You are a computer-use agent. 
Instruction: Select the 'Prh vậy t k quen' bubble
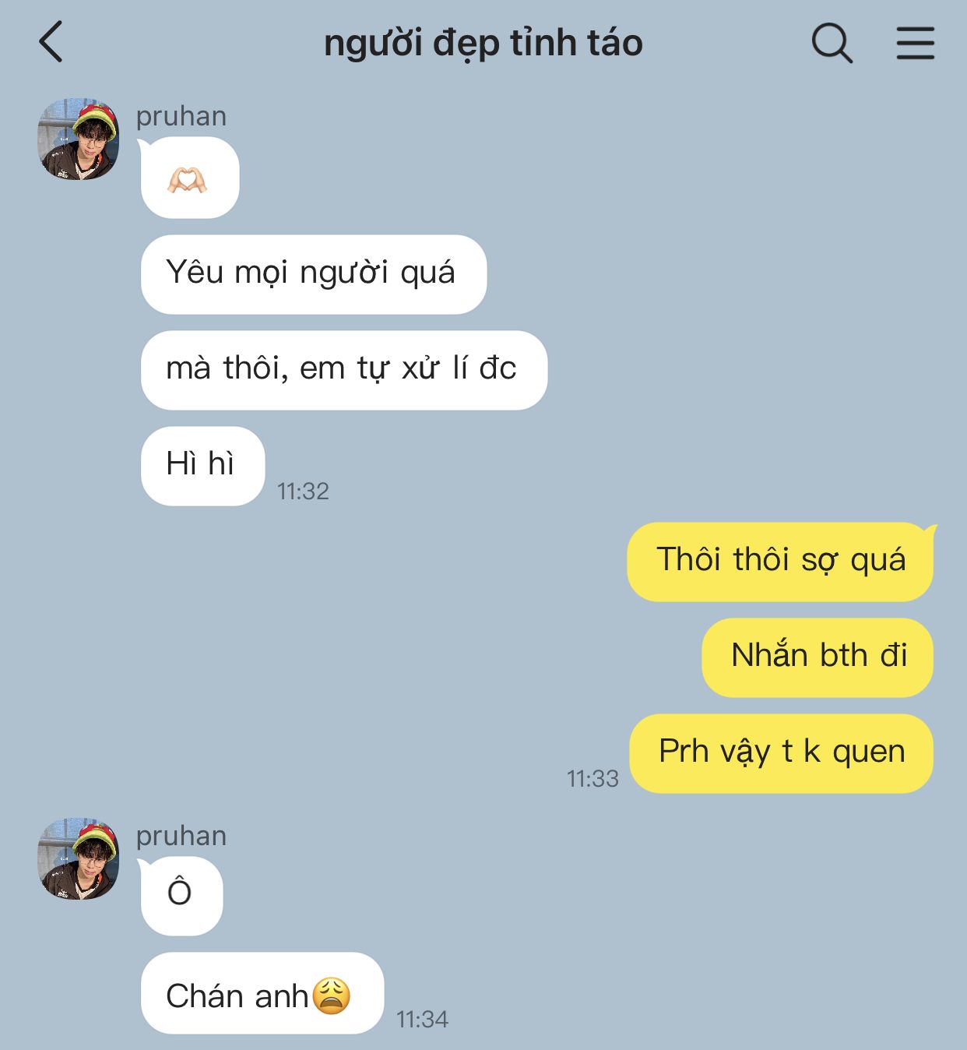coord(781,753)
